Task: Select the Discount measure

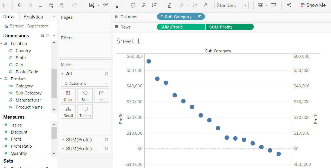Action: point(19,132)
